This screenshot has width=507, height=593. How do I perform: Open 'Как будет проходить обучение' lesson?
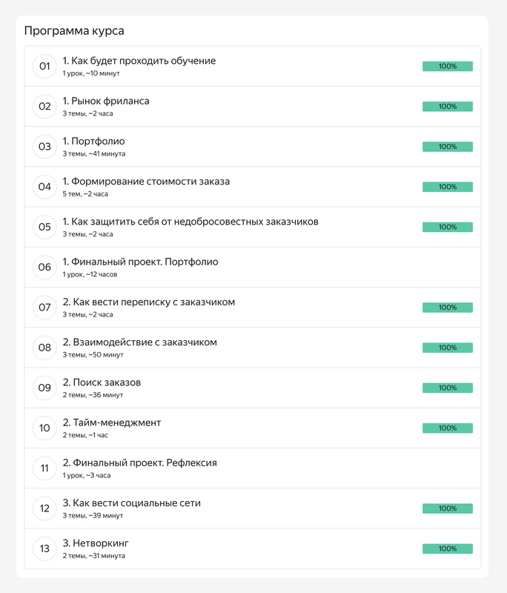(139, 61)
